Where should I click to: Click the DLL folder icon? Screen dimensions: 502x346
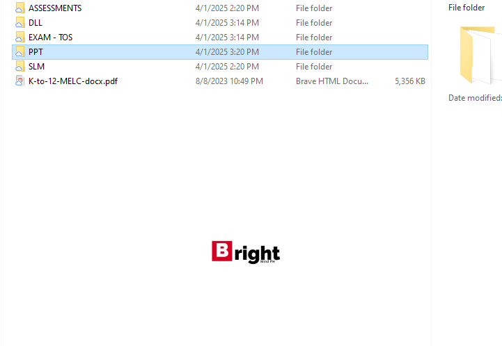[x=19, y=23]
